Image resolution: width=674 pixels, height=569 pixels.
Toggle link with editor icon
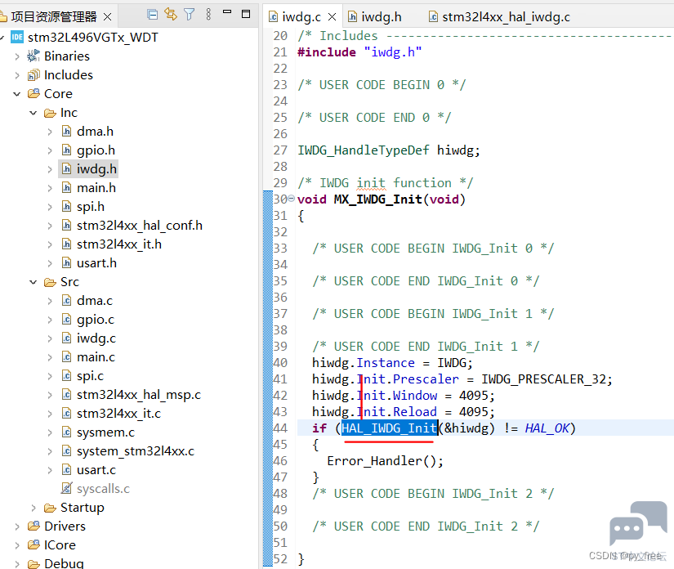point(171,14)
